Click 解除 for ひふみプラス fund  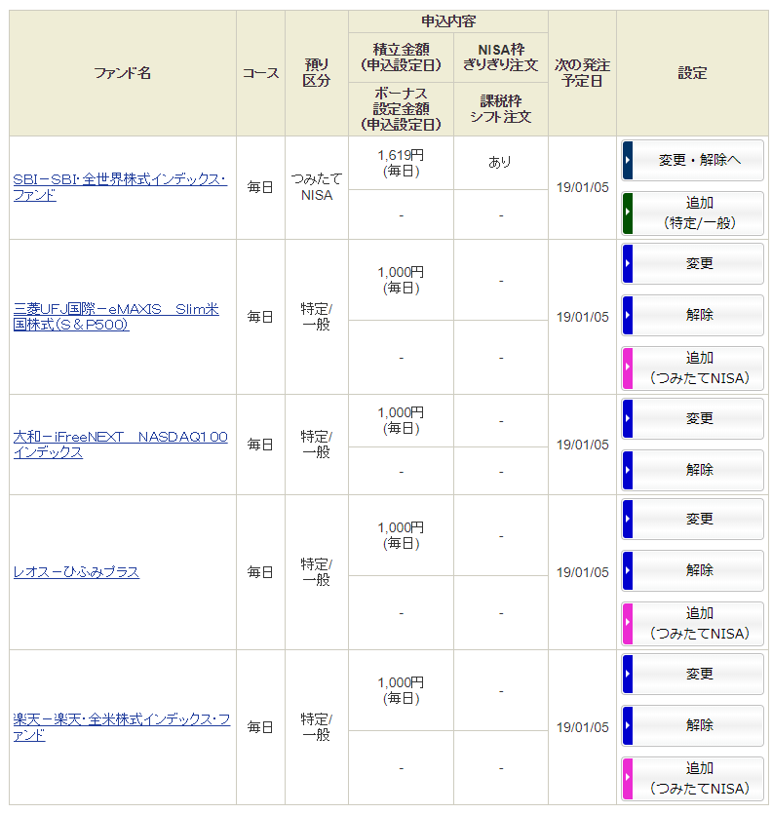(x=693, y=570)
